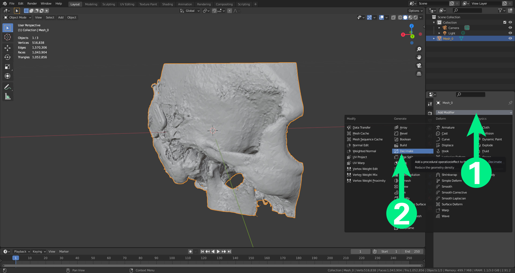Choose Decimate from the modifier list
The width and height of the screenshot is (515, 273).
[406, 151]
